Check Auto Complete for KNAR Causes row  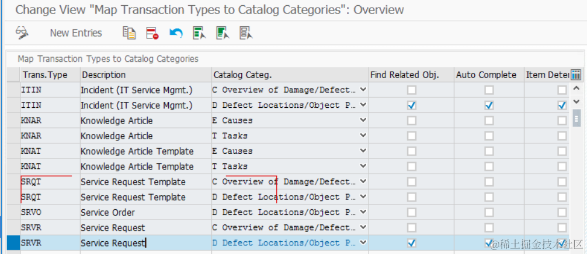pyautogui.click(x=489, y=121)
